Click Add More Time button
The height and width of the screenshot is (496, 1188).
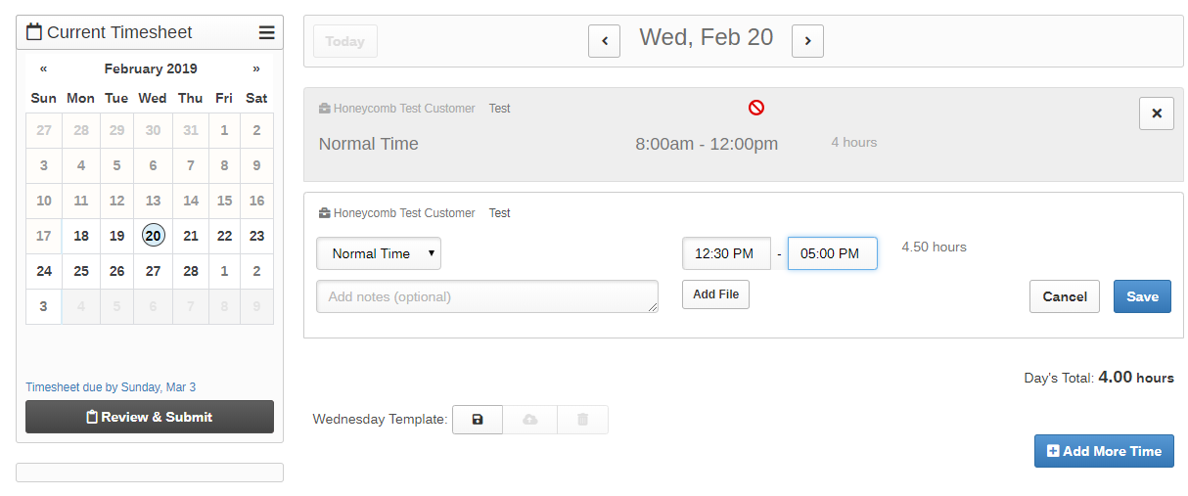tap(1104, 451)
